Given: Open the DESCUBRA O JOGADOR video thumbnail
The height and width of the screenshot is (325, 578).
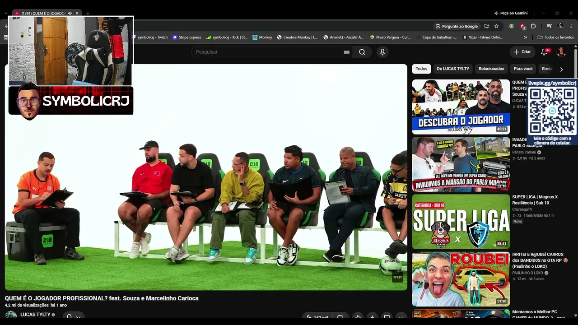Looking at the screenshot, I should pos(461,107).
